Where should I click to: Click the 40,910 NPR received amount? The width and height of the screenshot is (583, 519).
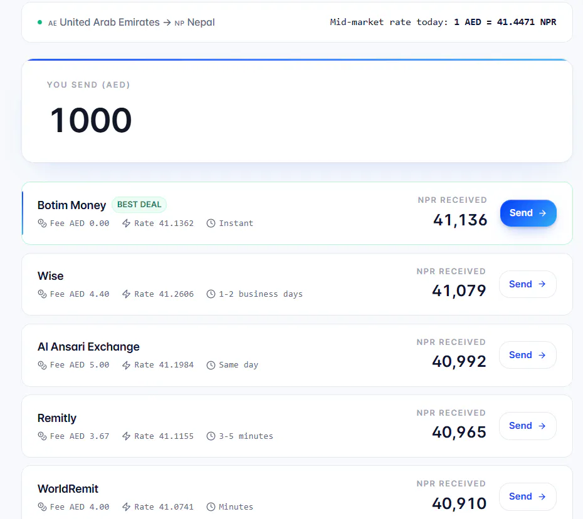click(459, 503)
